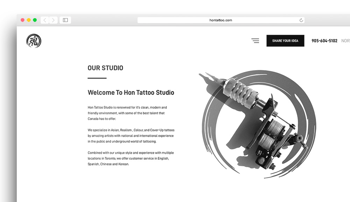Screen dimensions: 350x202
Task: Go back with browser back arrow
Action: click(x=45, y=20)
